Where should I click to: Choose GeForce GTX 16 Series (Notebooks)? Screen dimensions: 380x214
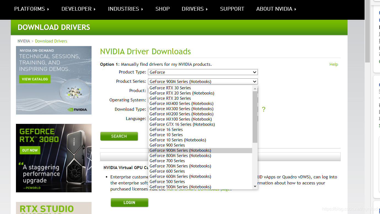pyautogui.click(x=200, y=124)
